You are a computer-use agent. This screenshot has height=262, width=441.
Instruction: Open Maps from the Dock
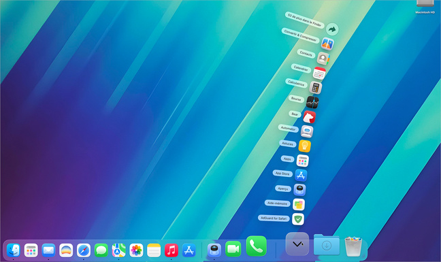118,250
